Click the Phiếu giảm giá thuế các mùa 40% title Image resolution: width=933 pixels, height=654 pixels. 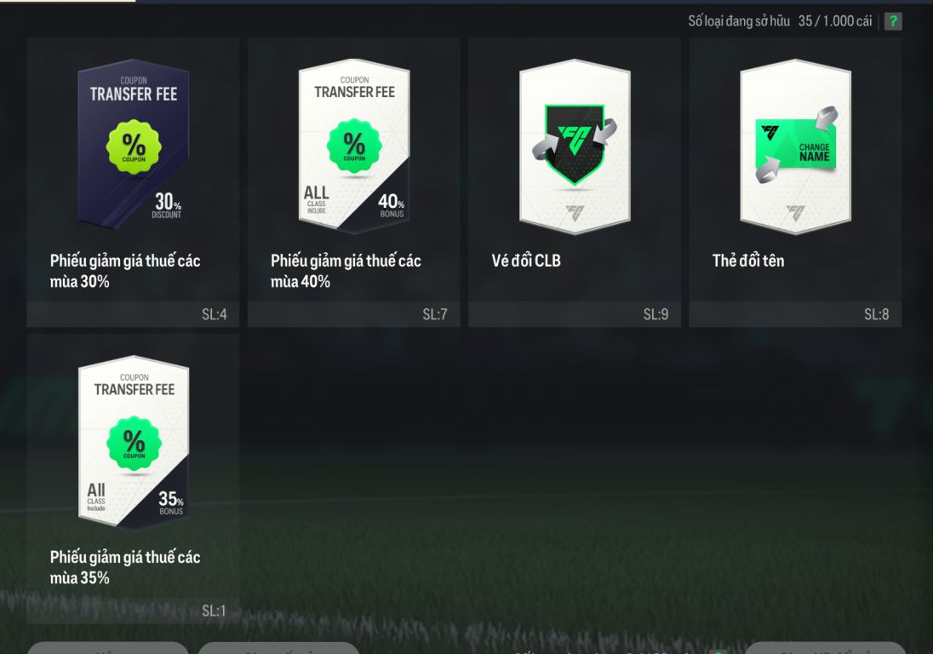pos(346,271)
